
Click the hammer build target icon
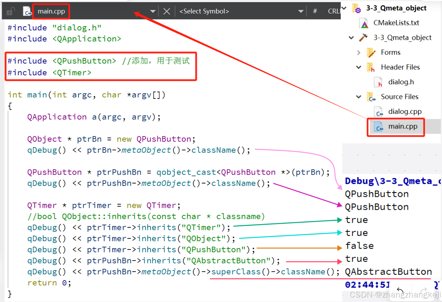click(x=363, y=38)
